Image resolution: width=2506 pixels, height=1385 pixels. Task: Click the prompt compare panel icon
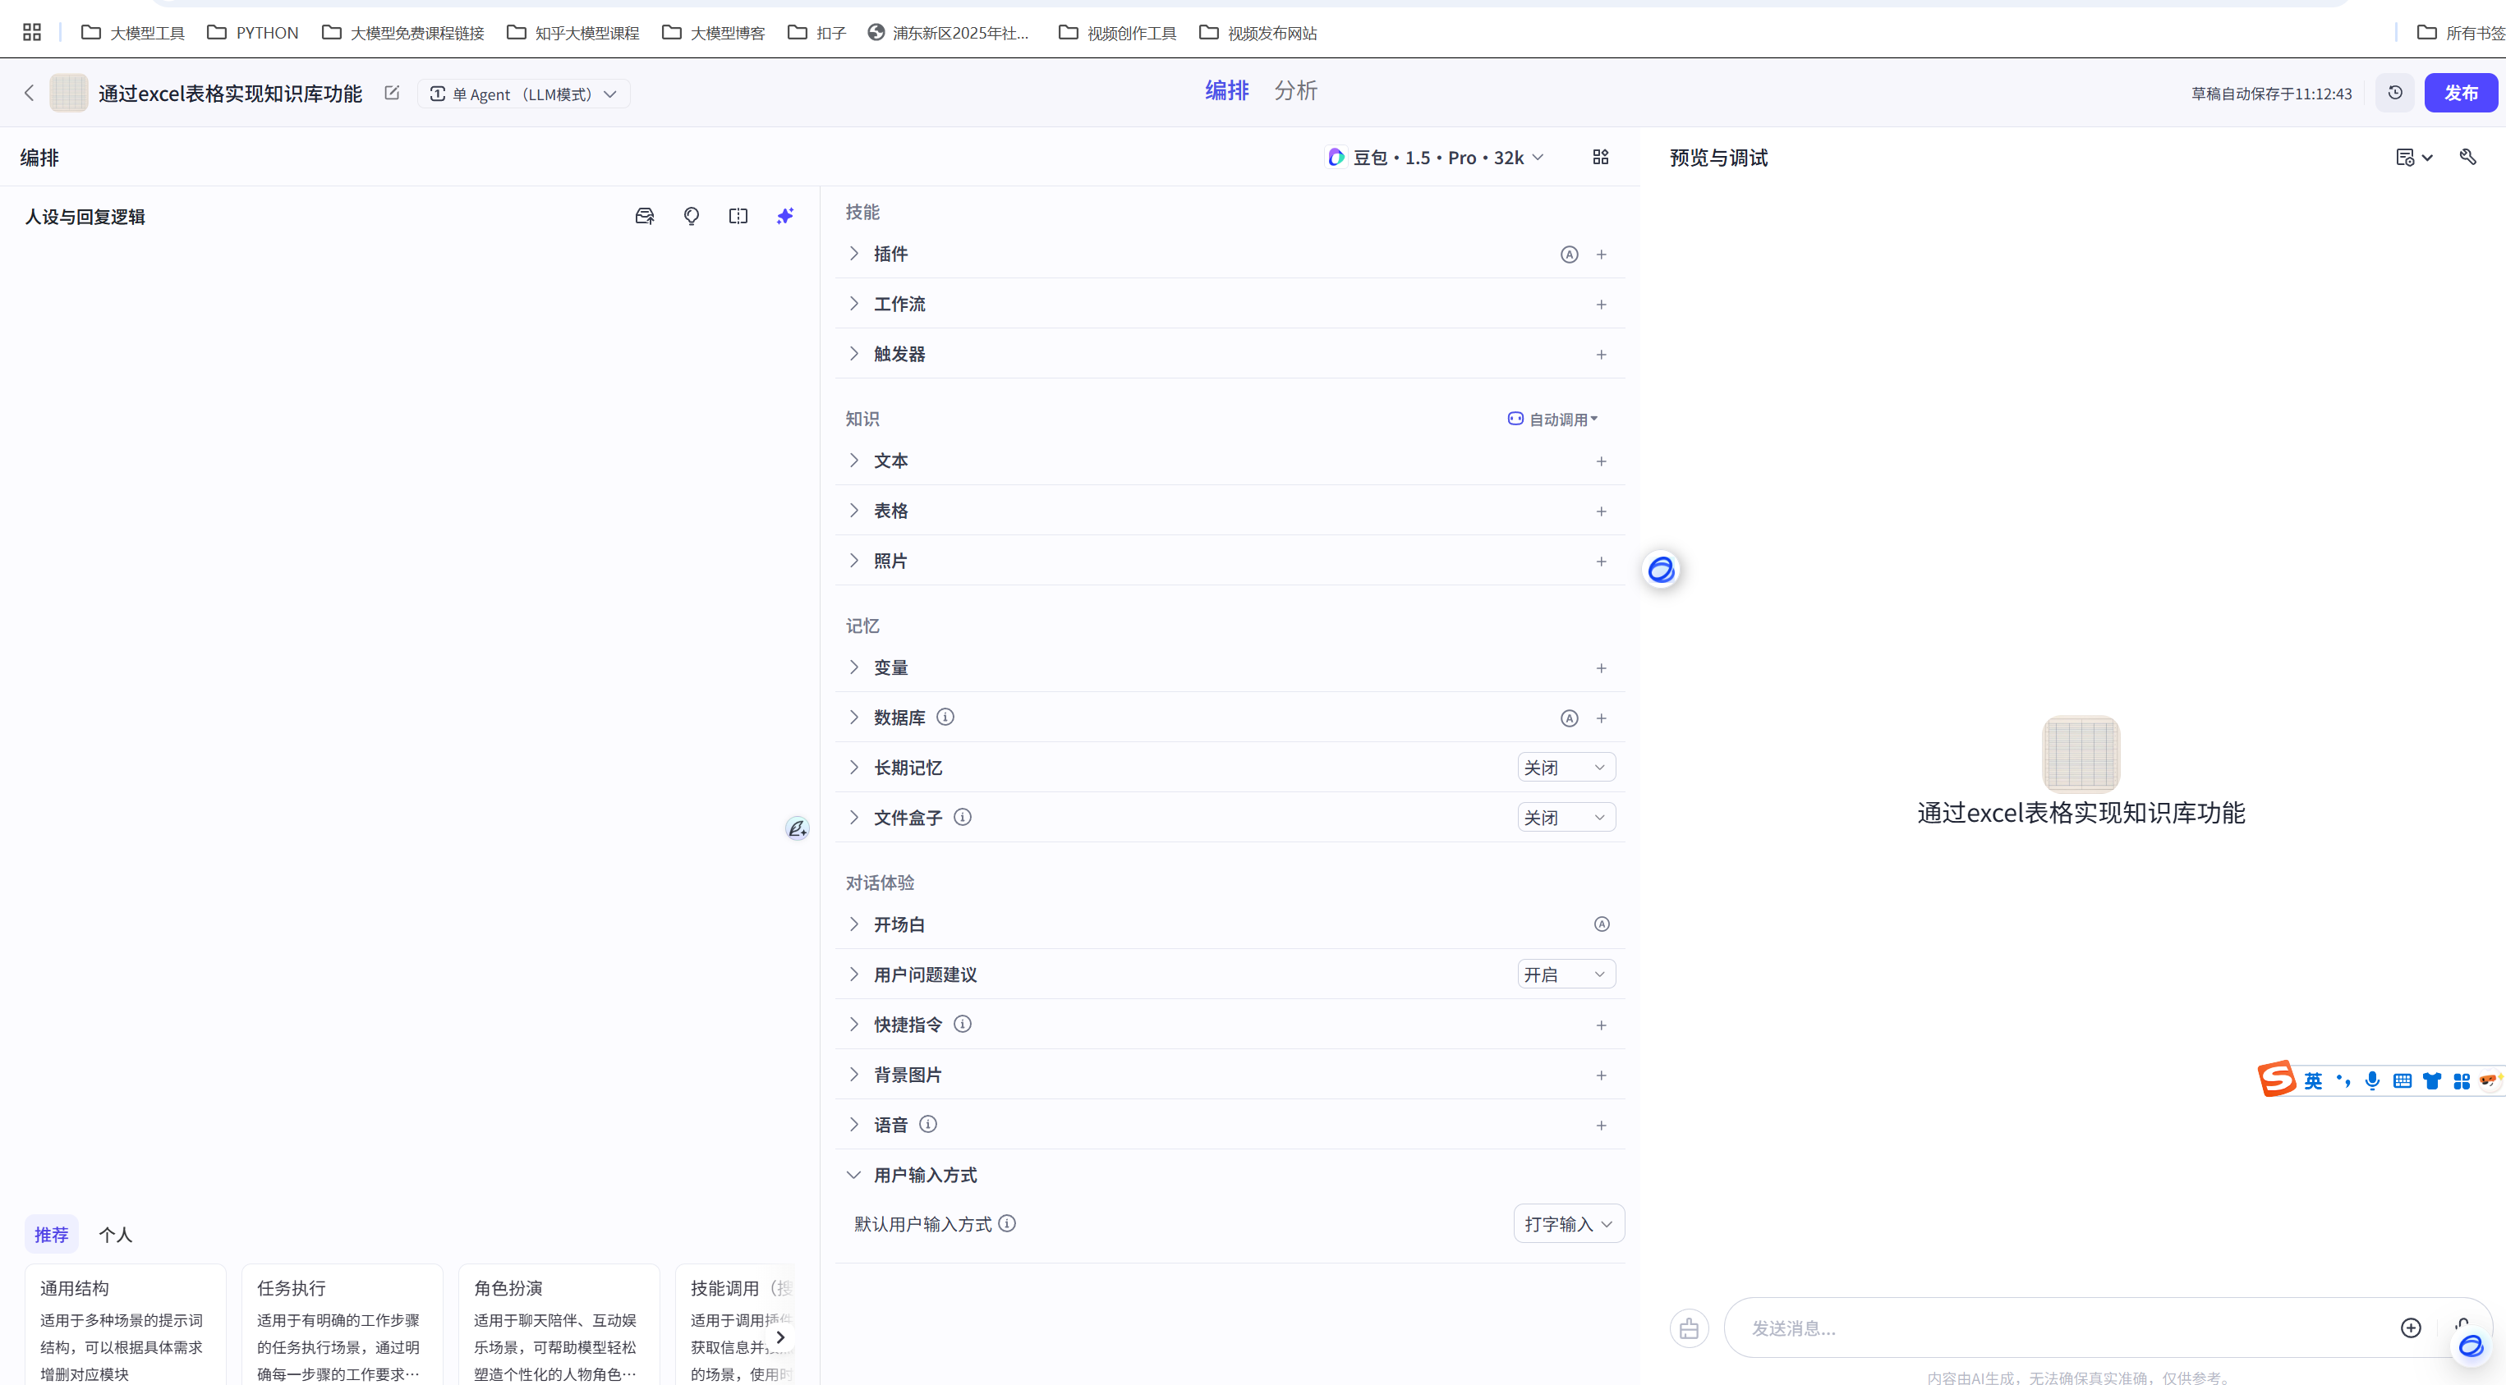click(738, 216)
